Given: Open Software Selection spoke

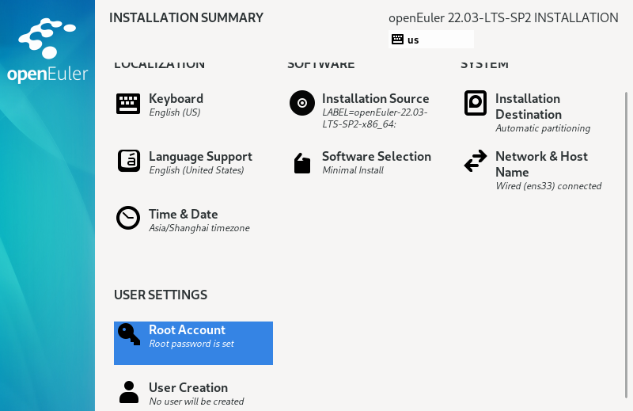Looking at the screenshot, I should pyautogui.click(x=376, y=157).
